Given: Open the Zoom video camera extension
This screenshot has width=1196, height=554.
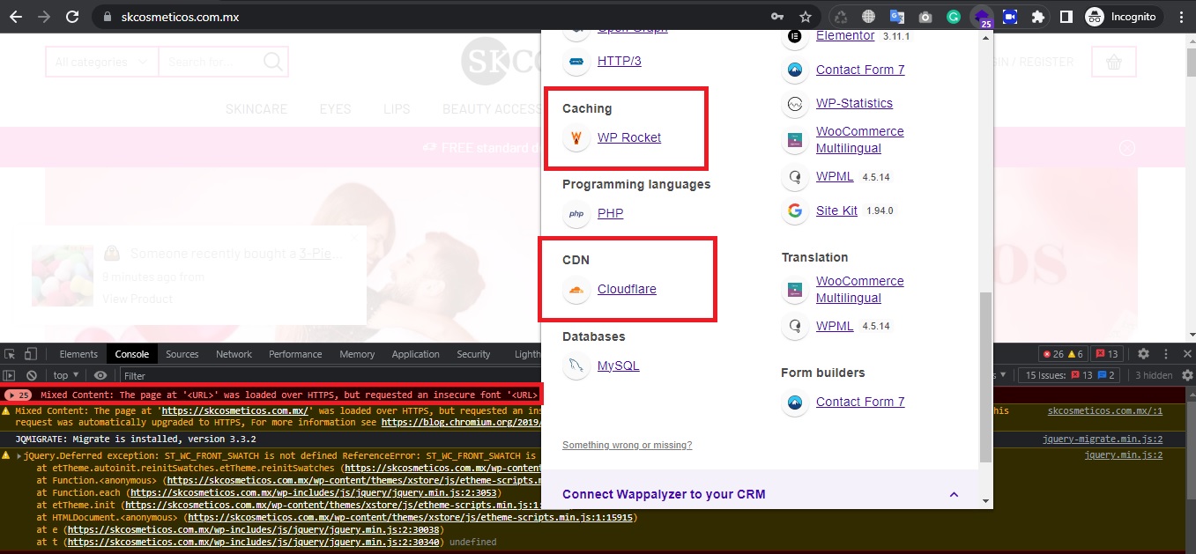Looking at the screenshot, I should 1010,17.
